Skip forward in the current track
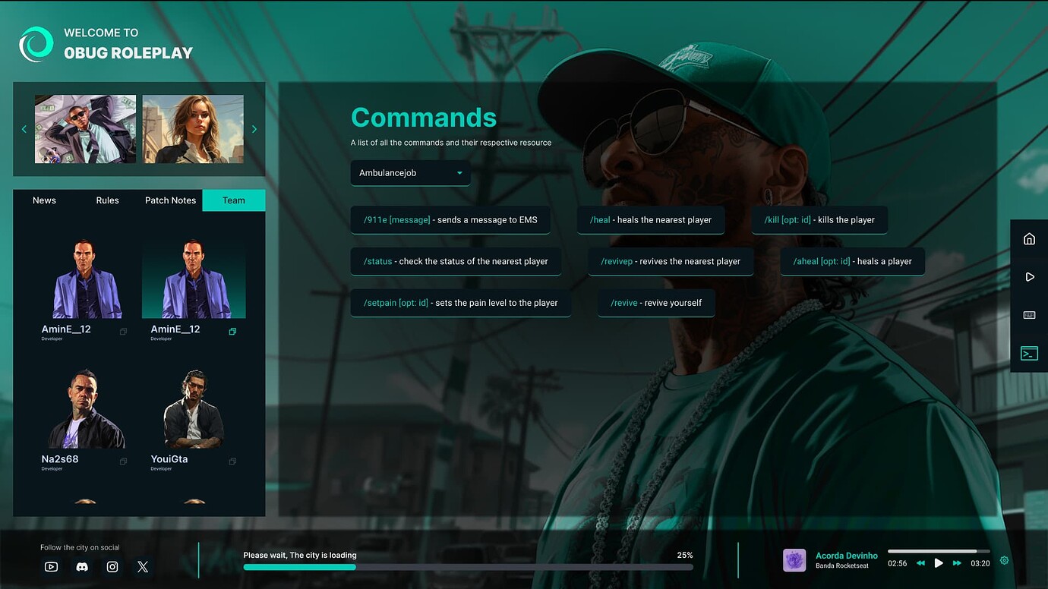This screenshot has width=1048, height=589. click(x=957, y=563)
